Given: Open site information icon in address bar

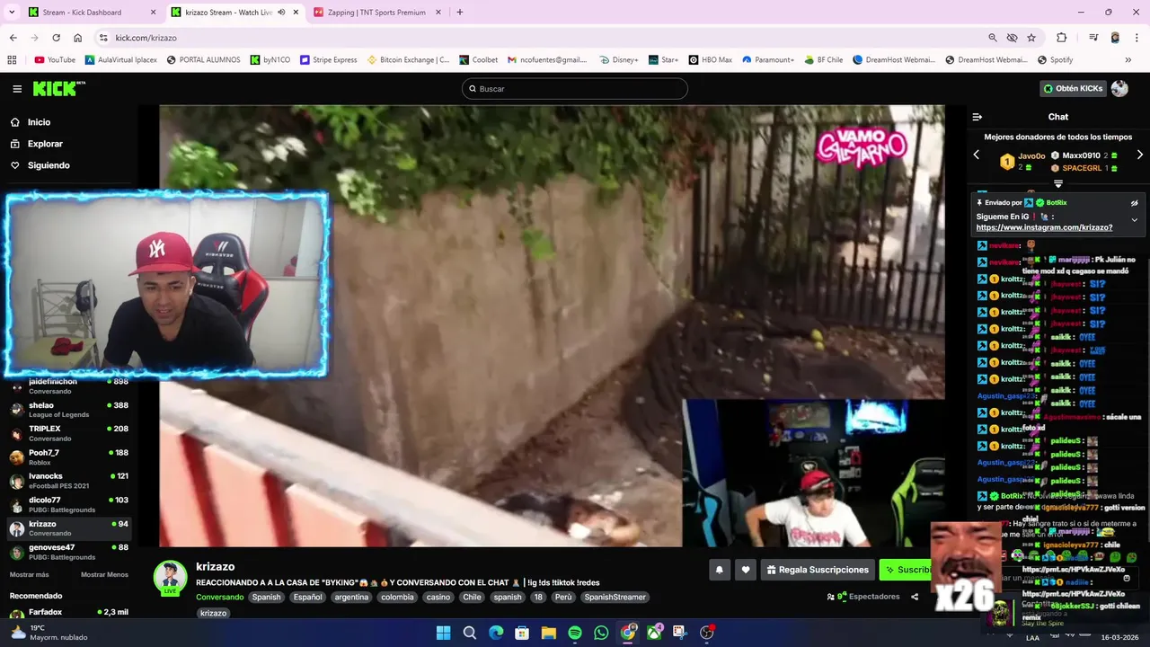Looking at the screenshot, I should tap(103, 38).
